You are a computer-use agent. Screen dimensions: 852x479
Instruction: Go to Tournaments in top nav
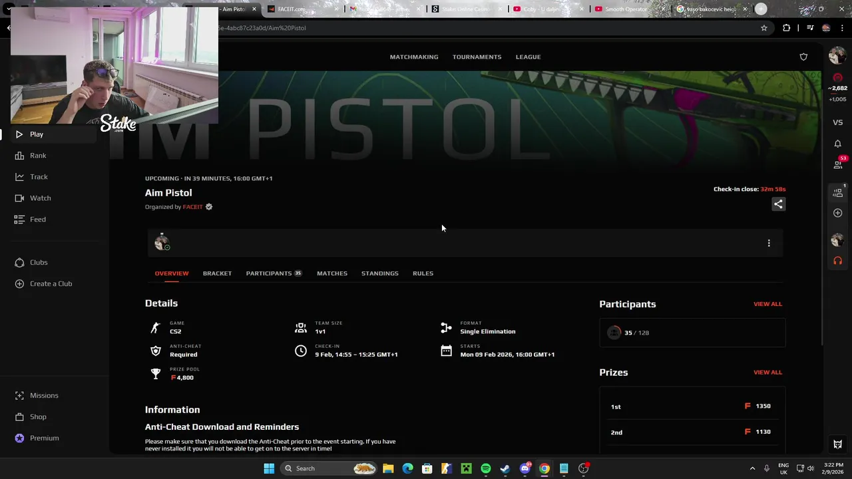(x=477, y=57)
